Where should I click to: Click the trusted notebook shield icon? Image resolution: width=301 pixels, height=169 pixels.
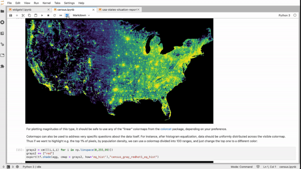pos(258,167)
